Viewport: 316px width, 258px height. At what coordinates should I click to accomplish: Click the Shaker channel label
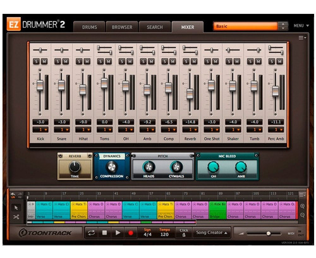click(233, 139)
